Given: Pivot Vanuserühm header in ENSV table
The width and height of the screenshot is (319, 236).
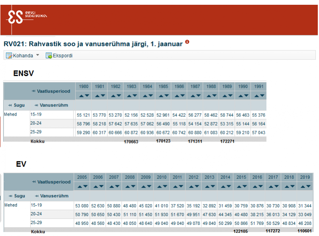Looking at the screenshot, I should click(36, 105).
